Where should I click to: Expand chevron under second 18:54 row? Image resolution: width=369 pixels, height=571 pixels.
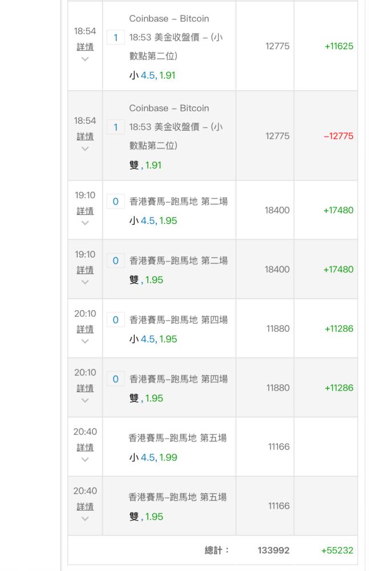[x=85, y=148]
